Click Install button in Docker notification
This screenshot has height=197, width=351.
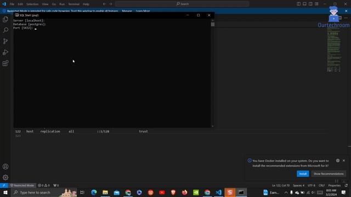pos(303,173)
